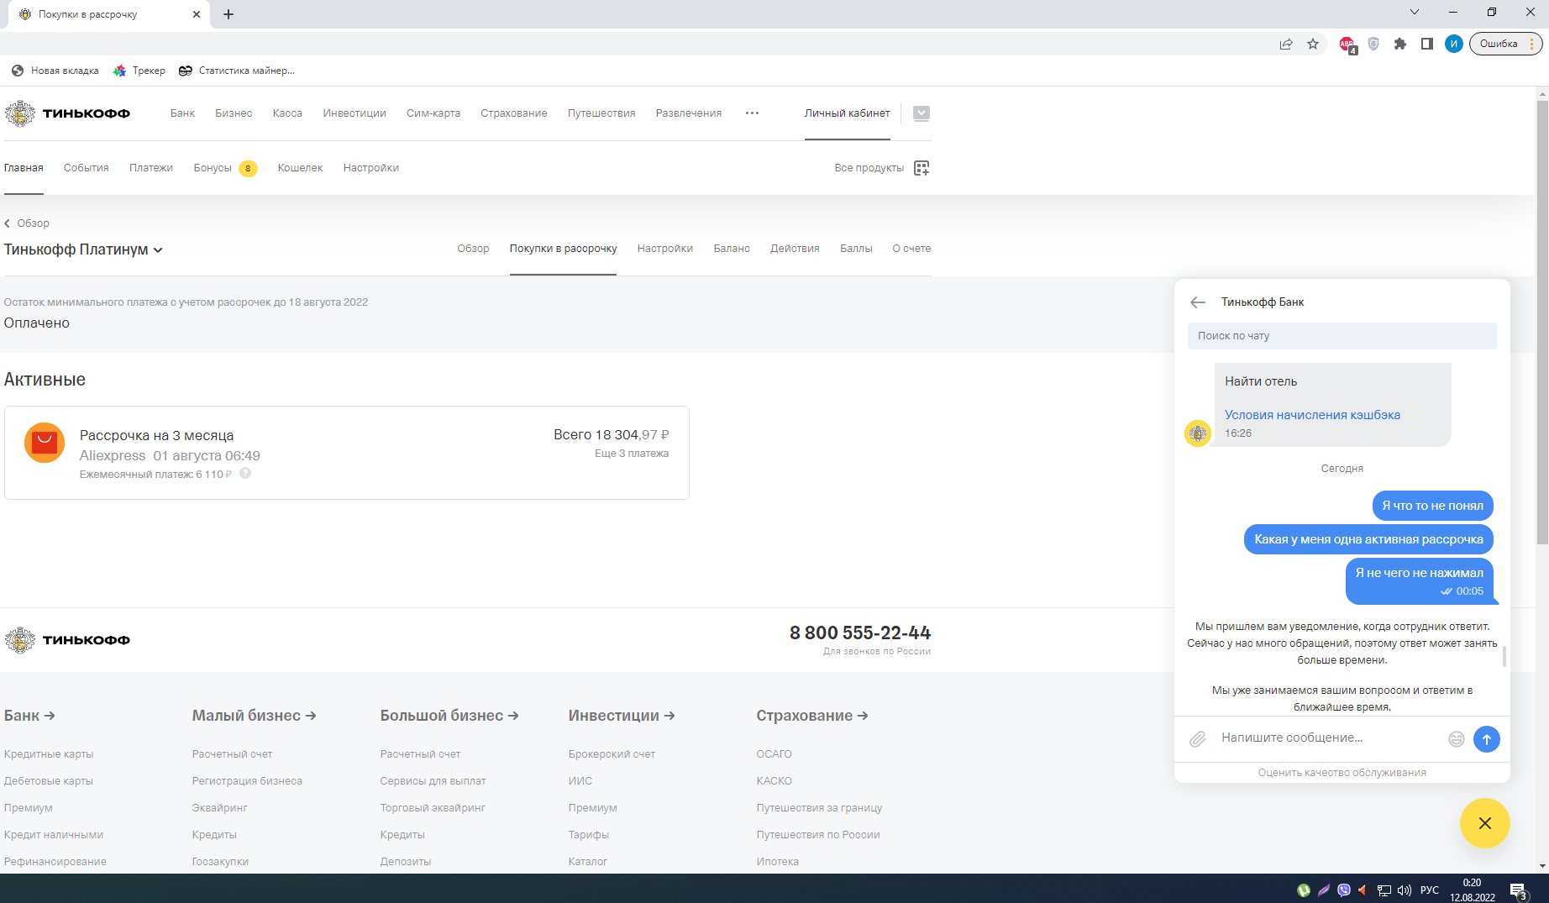Viewport: 1549px width, 903px height.
Task: Click the ОСАГО footer link
Action: pyautogui.click(x=774, y=754)
